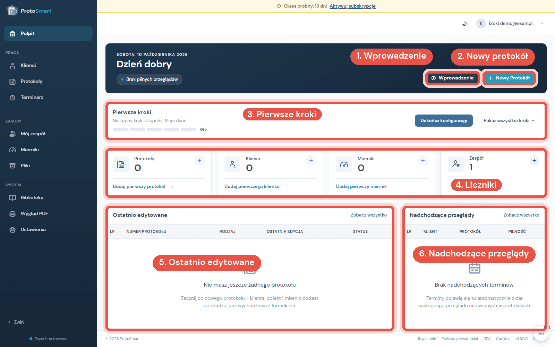Click the ProtoSmart logo icon
This screenshot has height=347, width=555.
coord(12,11)
